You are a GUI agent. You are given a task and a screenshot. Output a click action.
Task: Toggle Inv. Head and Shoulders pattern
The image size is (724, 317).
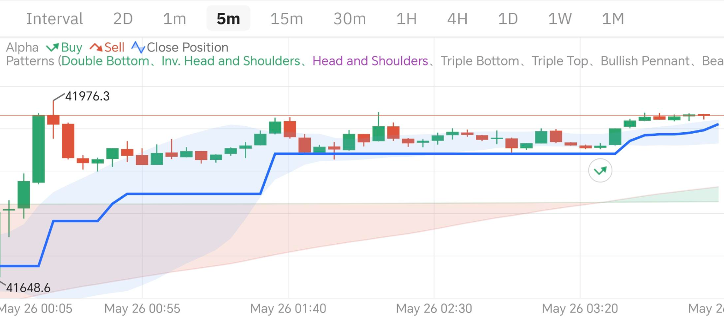pos(231,61)
